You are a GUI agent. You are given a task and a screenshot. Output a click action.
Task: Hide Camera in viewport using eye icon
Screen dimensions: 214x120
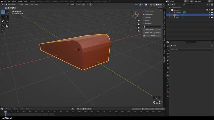(x=210, y=12)
